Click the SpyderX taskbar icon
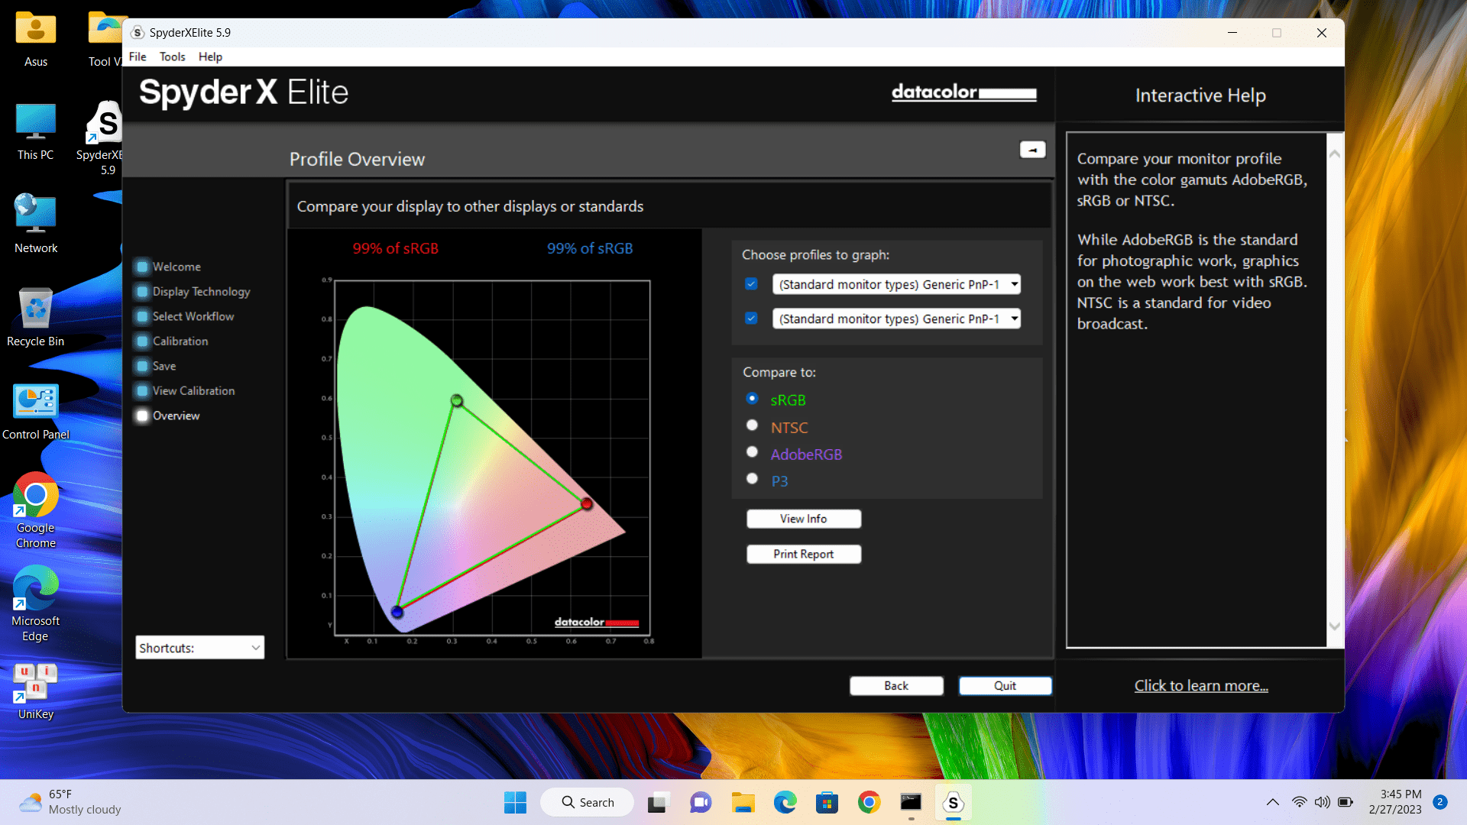The image size is (1467, 825). tap(953, 802)
